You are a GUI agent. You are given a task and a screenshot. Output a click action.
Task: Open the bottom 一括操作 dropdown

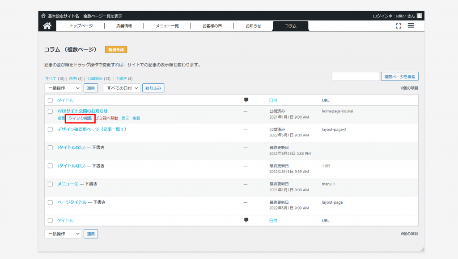(63, 234)
